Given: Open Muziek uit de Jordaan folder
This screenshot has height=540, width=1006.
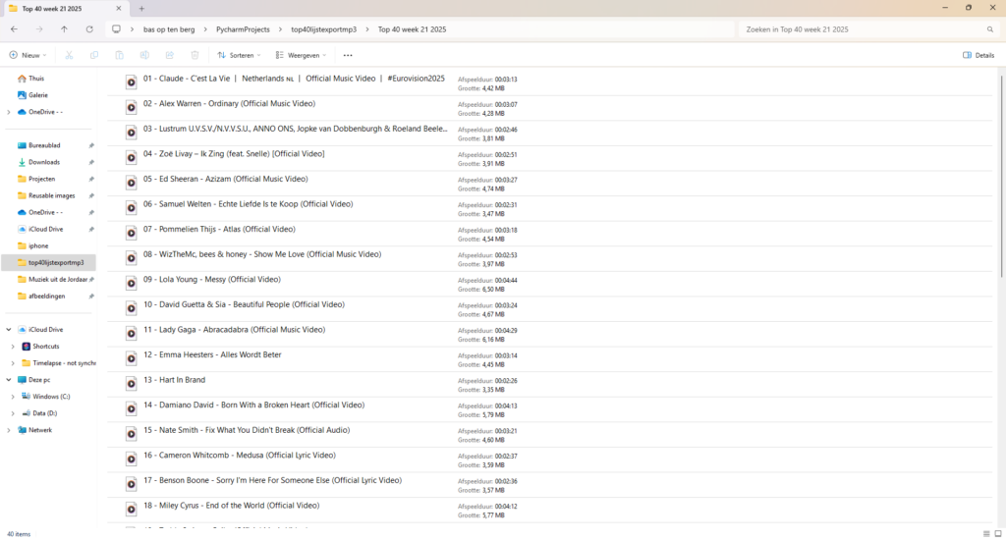Looking at the screenshot, I should (x=58, y=280).
